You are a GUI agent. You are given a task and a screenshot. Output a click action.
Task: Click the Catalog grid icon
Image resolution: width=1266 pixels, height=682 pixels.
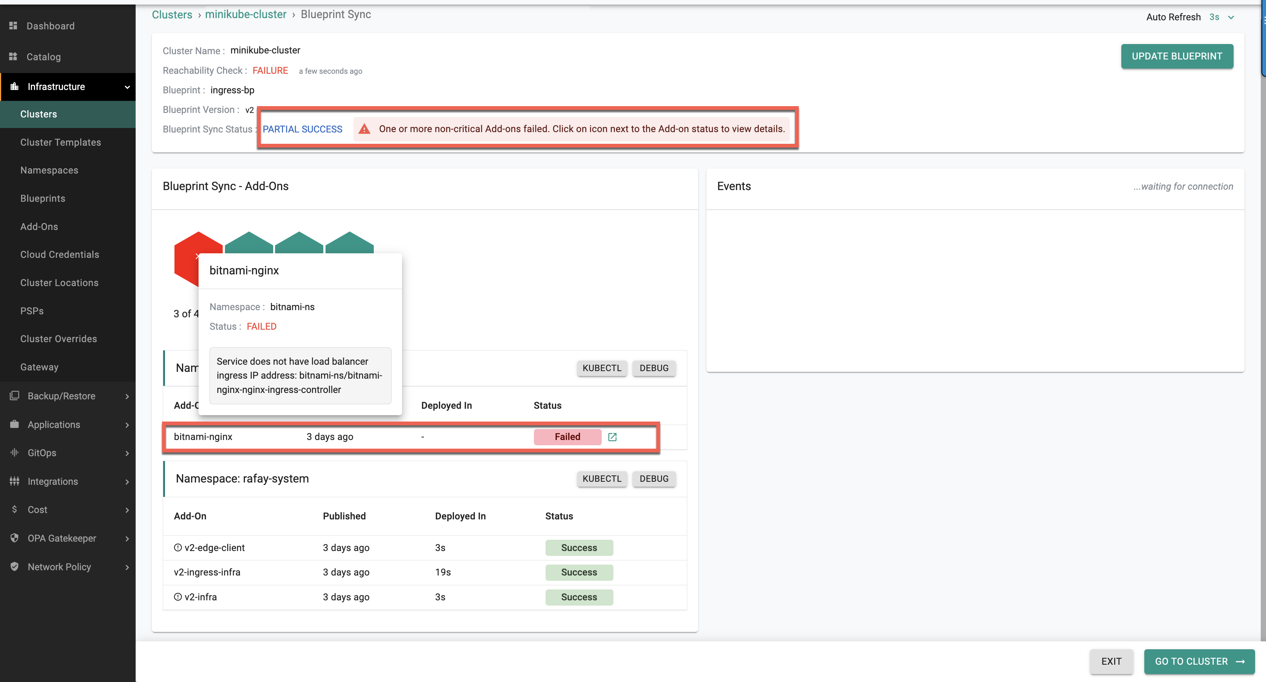point(13,56)
